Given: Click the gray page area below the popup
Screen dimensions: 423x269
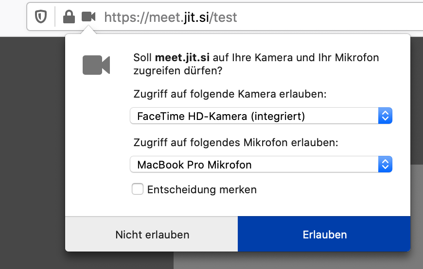Looking at the screenshot, I should [x=292, y=261].
